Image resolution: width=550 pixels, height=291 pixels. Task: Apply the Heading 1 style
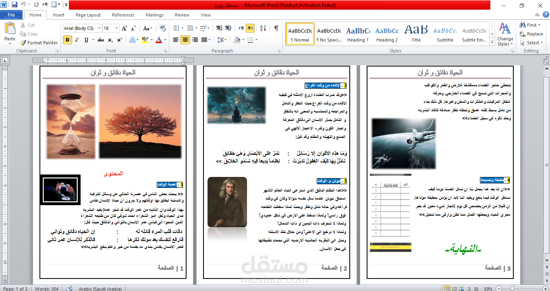(358, 35)
